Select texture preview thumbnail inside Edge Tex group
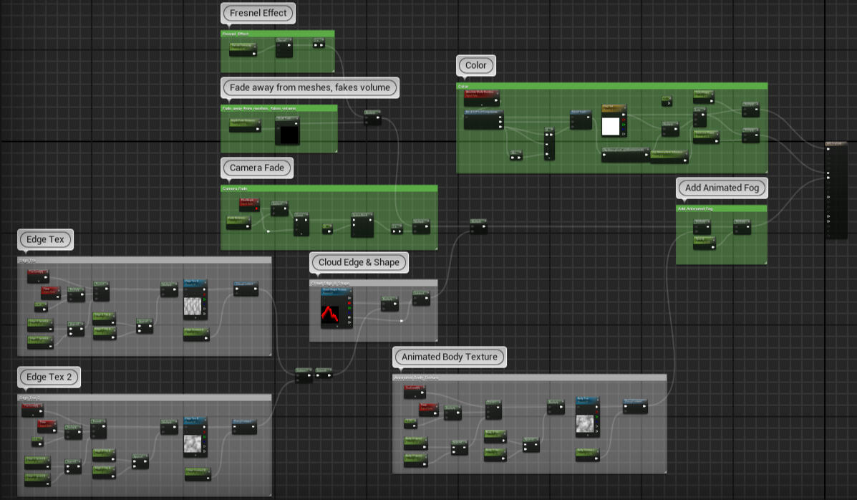The width and height of the screenshot is (857, 500). point(193,307)
